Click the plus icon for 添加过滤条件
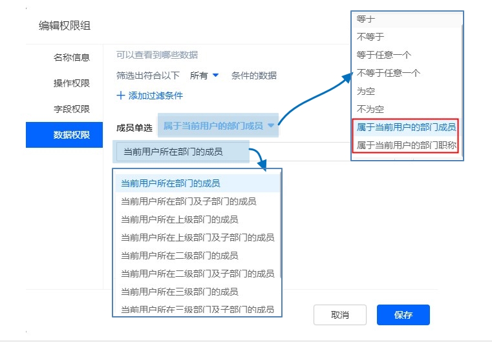The width and height of the screenshot is (492, 342). (121, 96)
